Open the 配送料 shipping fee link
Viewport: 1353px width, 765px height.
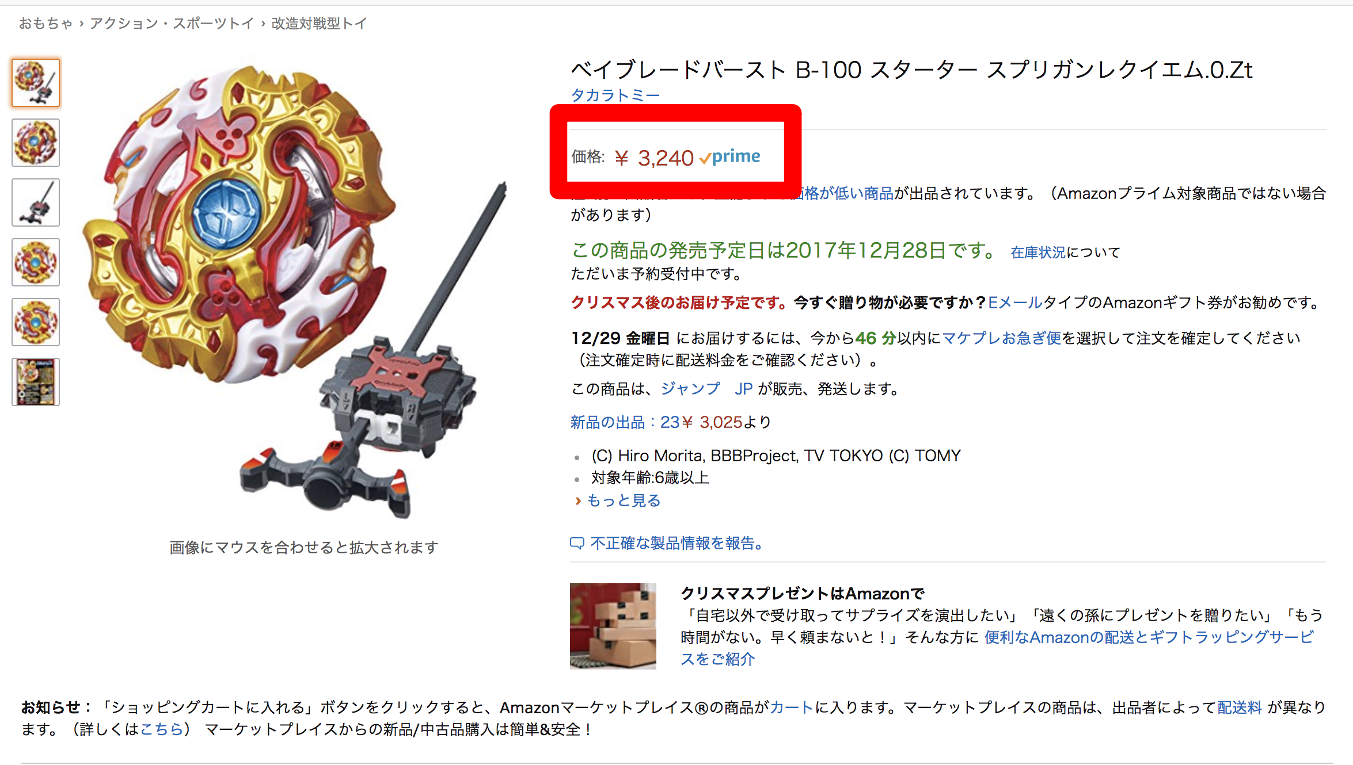click(1239, 707)
